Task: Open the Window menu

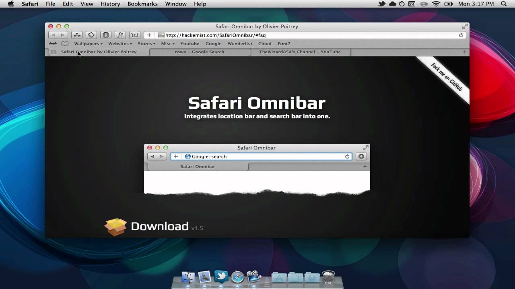Action: 176,4
